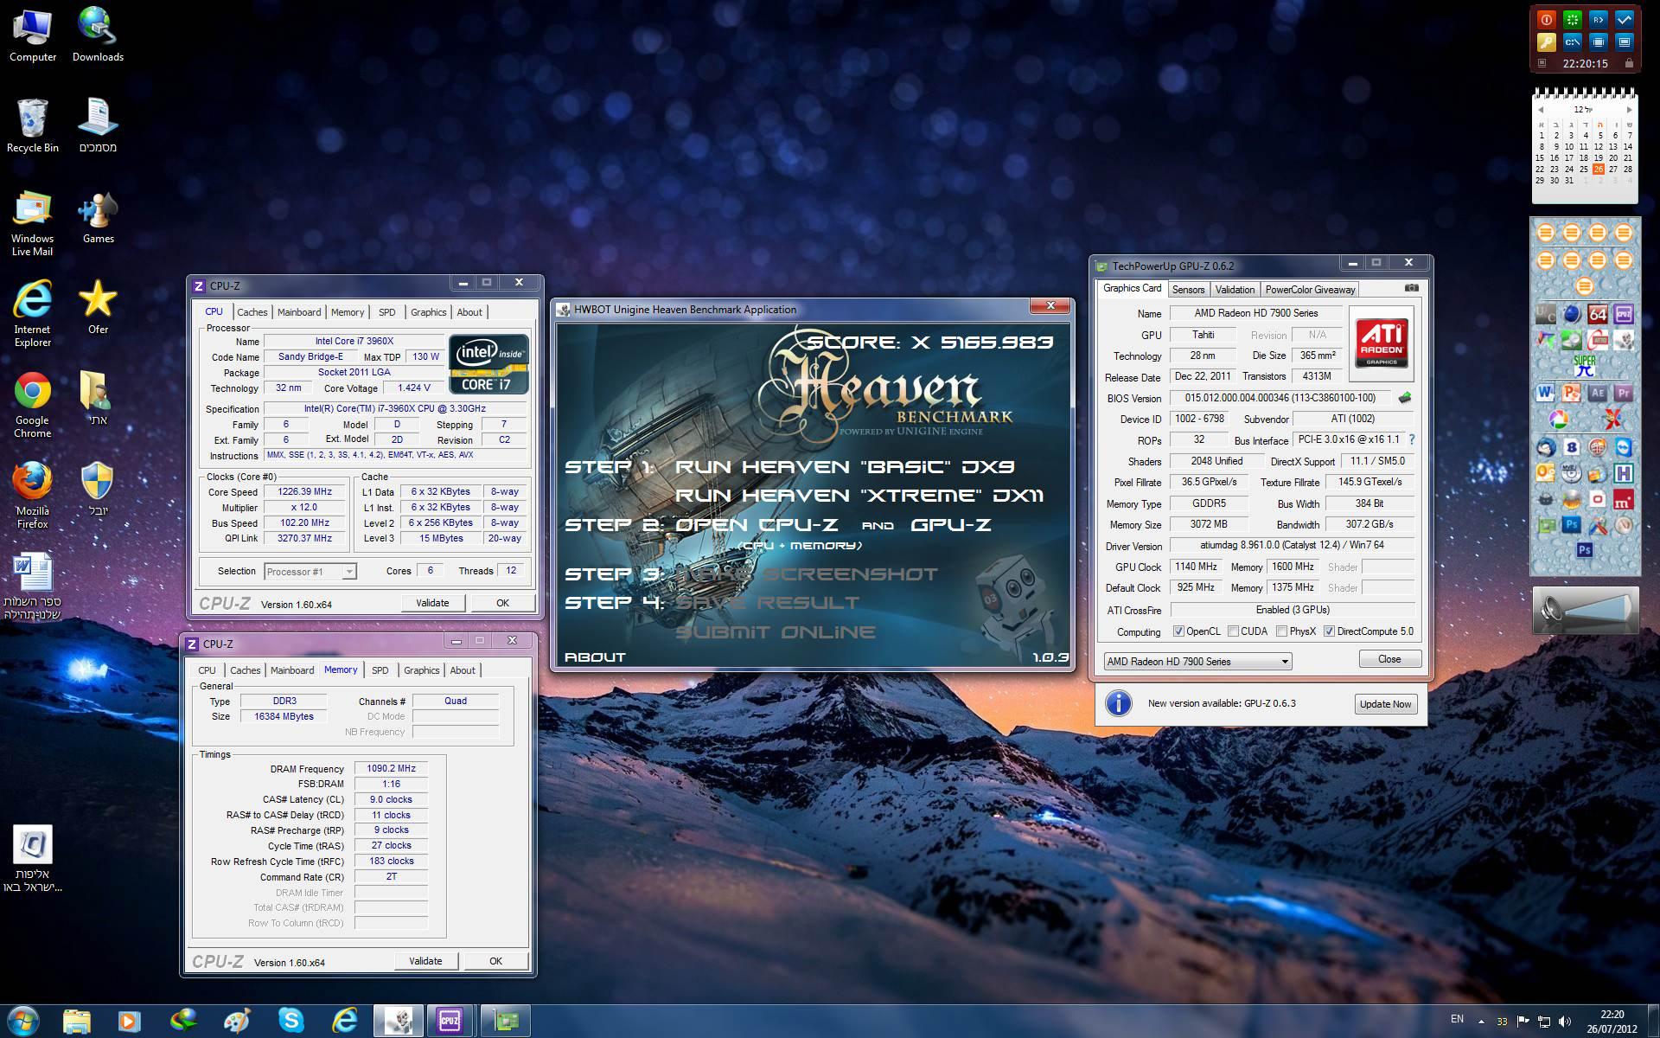Click the Close button in GPU-Z
The width and height of the screenshot is (1660, 1038).
[1389, 659]
